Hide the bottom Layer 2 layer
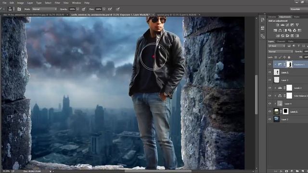Image resolution: width=308 pixels, height=173 pixels. point(269,119)
